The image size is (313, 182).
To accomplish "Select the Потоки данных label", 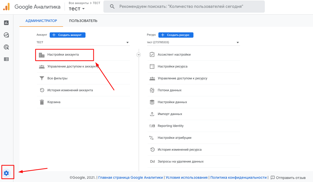I will [170, 90].
